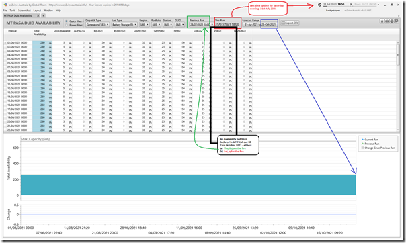Click the Total Availability column header

pos(40,32)
